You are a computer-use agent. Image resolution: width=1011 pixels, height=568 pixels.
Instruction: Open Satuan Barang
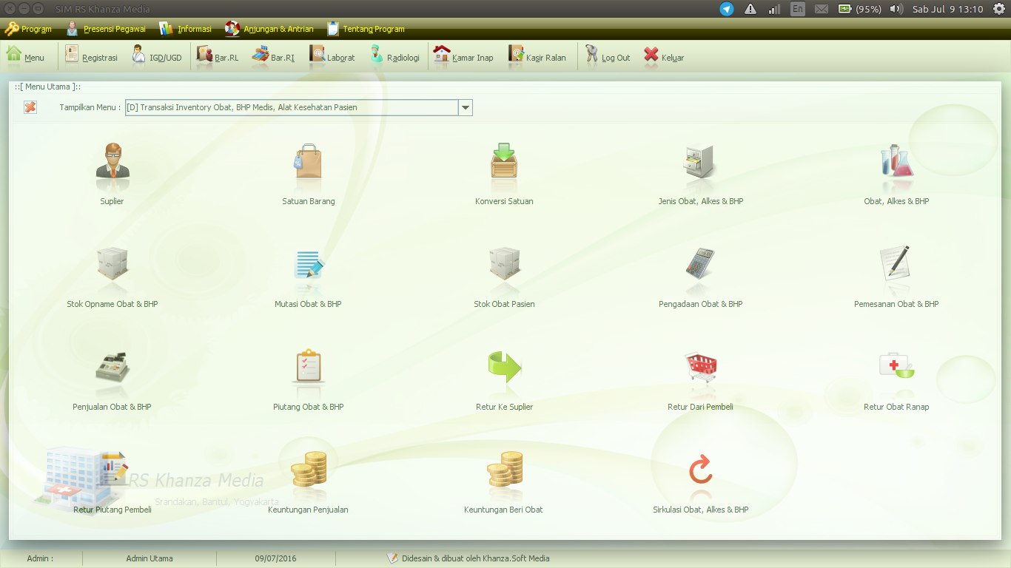(x=308, y=169)
